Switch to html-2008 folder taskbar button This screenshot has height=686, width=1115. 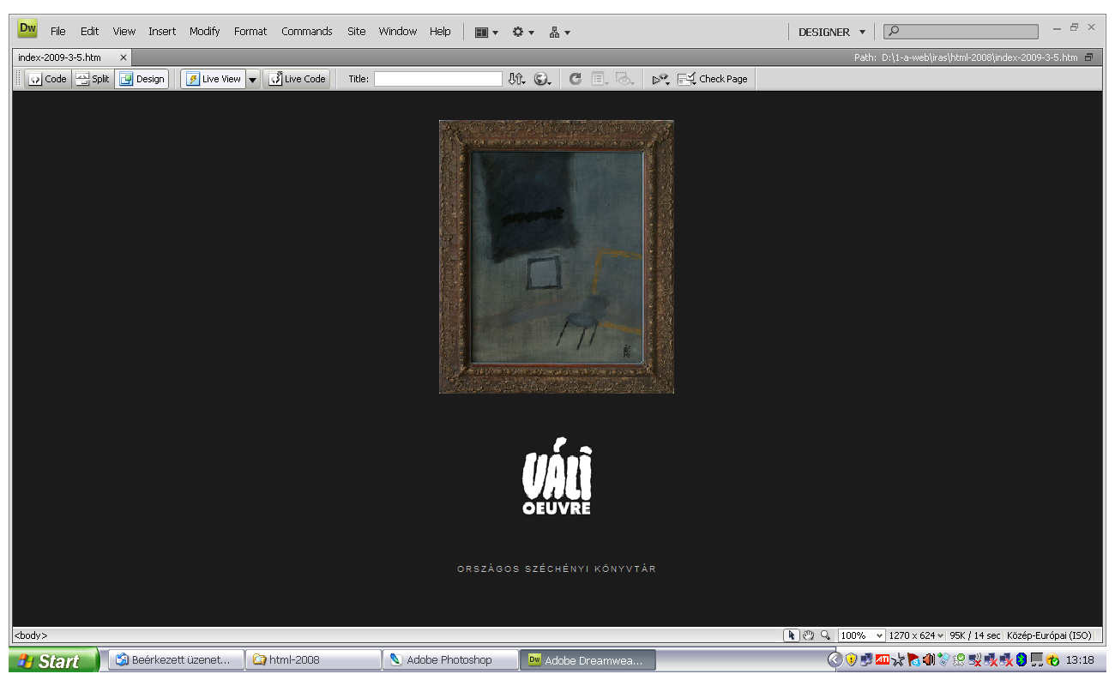313,660
